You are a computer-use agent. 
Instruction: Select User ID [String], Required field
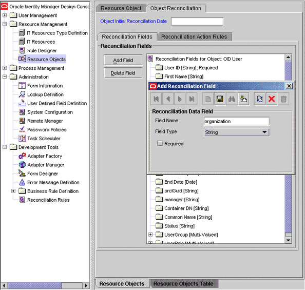click(x=191, y=68)
